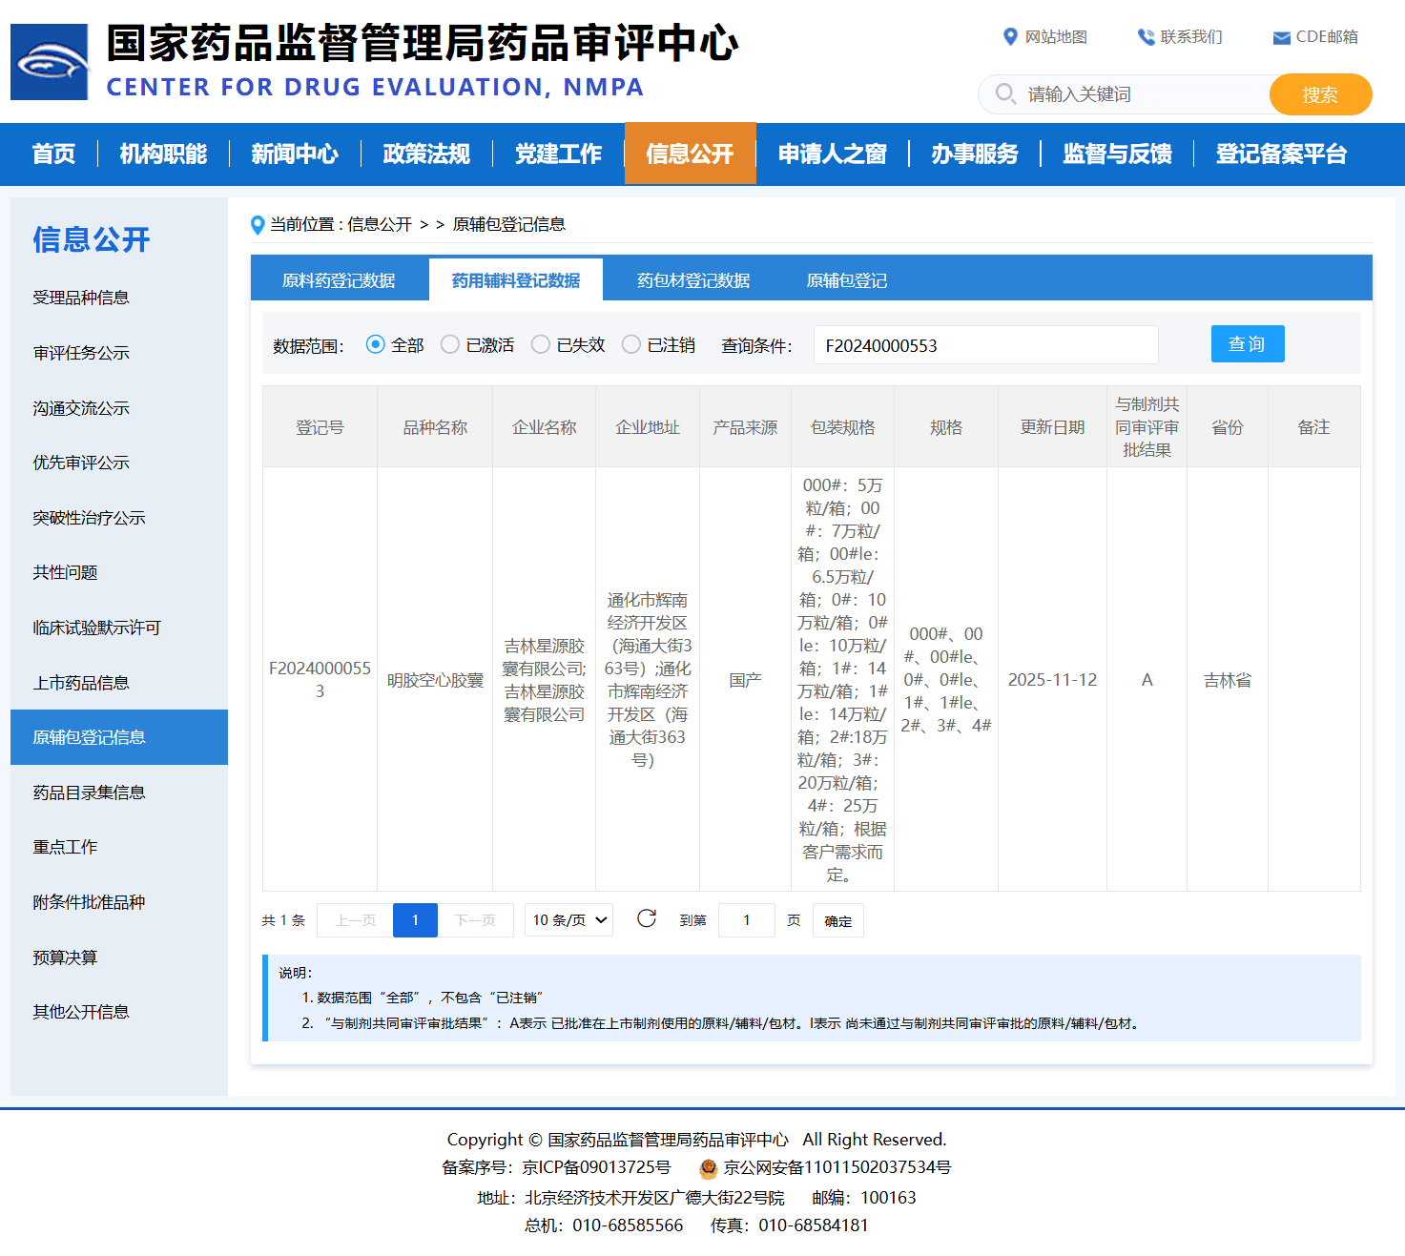
Task: Select the 全部 data range radio
Action: [x=375, y=344]
